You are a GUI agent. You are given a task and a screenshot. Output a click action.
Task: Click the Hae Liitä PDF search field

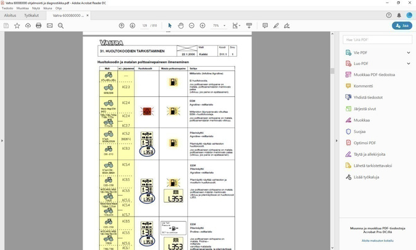(378, 40)
